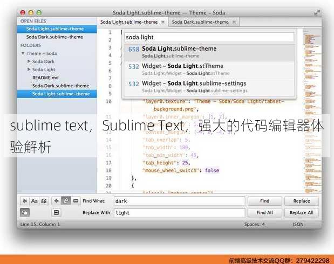This screenshot has height=264, width=334.
Task: Focus the Replace With input field
Action: pos(179,213)
